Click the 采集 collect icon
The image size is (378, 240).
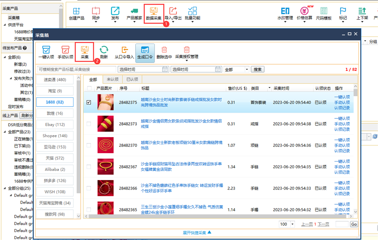[84, 52]
